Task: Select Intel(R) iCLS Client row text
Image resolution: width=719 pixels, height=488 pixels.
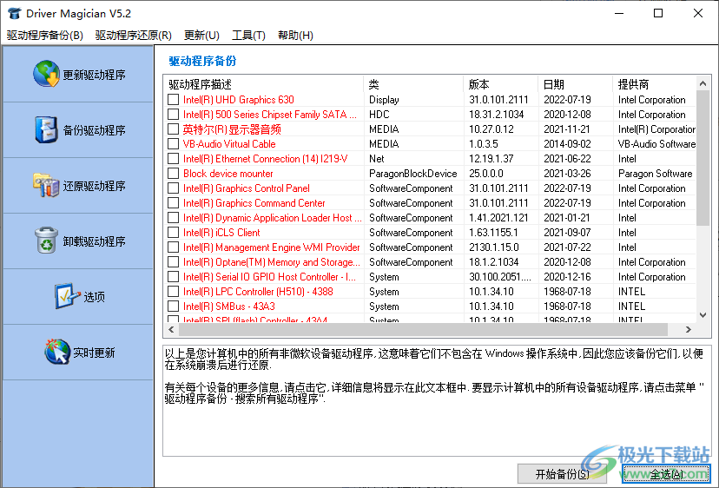Action: pos(221,233)
